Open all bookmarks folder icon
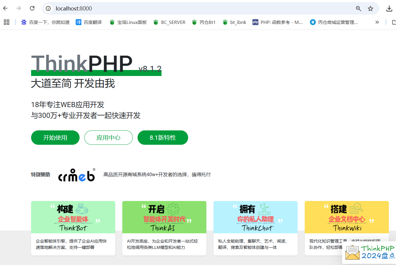The width and height of the screenshot is (396, 265). pyautogui.click(x=393, y=22)
